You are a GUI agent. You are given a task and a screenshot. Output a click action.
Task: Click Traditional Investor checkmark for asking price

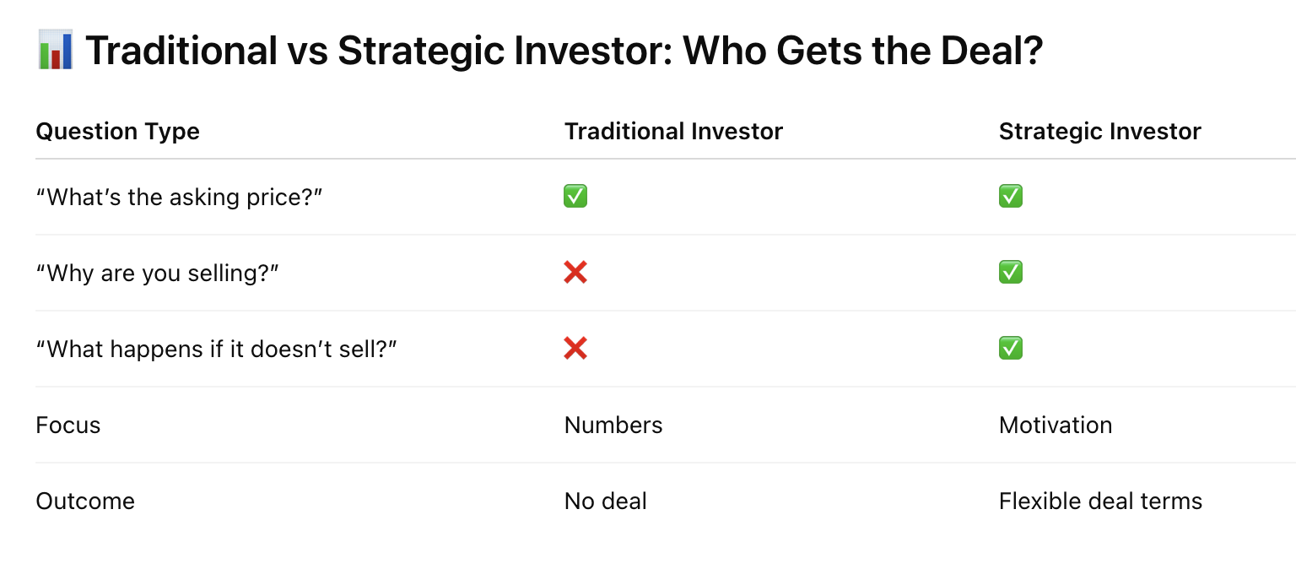[x=575, y=197]
